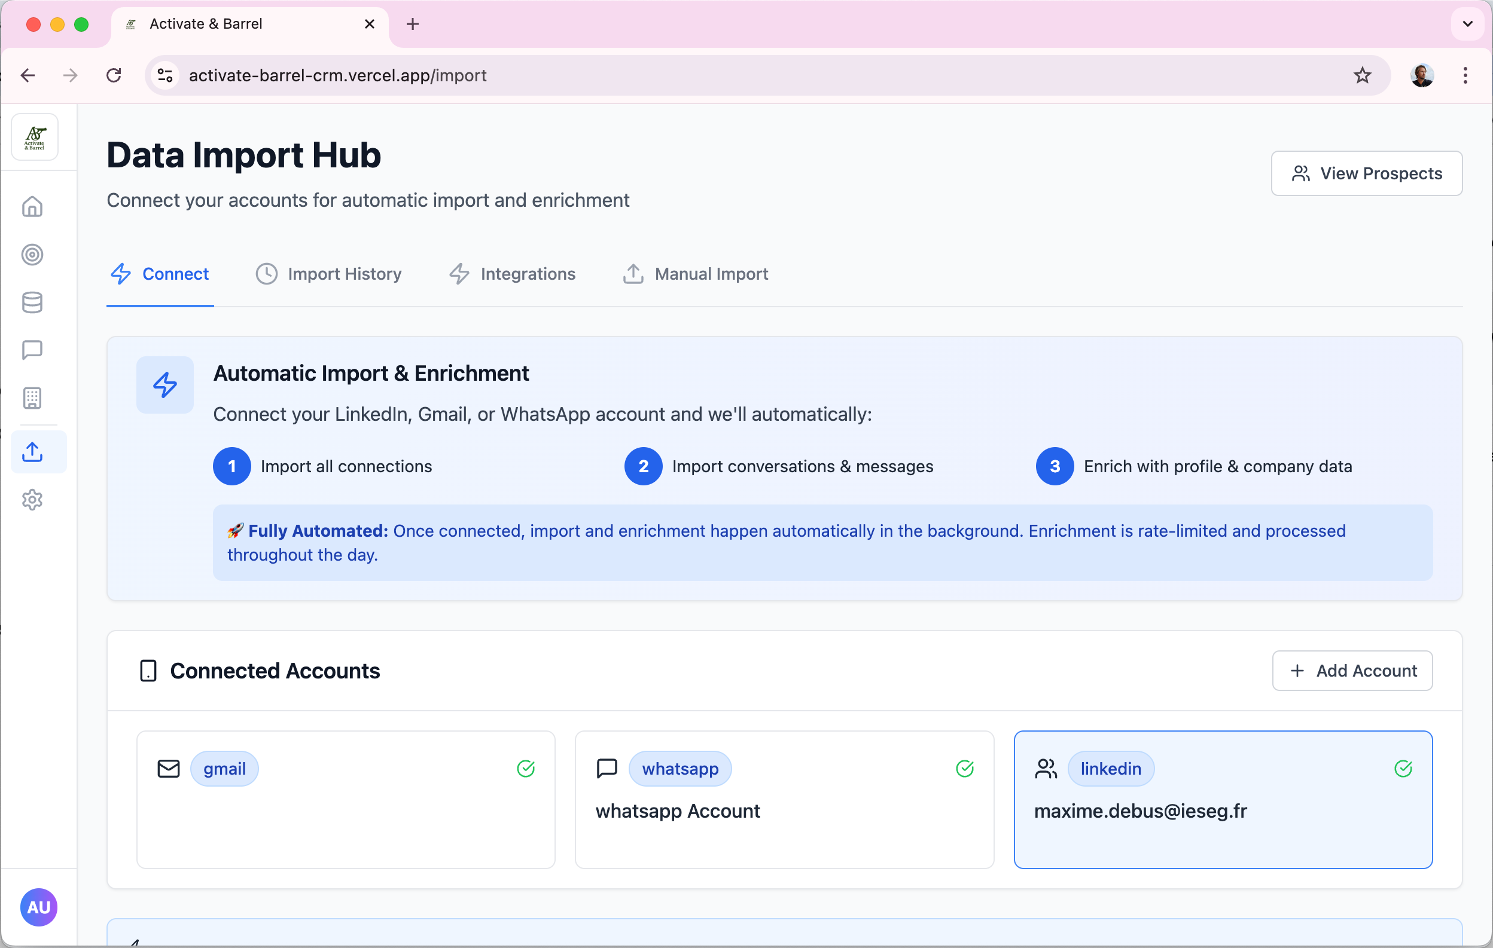1493x948 pixels.
Task: Bookmark this page with star icon
Action: [1362, 75]
